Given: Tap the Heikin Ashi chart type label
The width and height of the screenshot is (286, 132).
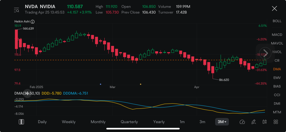Looking at the screenshot, I should click(x=22, y=21).
